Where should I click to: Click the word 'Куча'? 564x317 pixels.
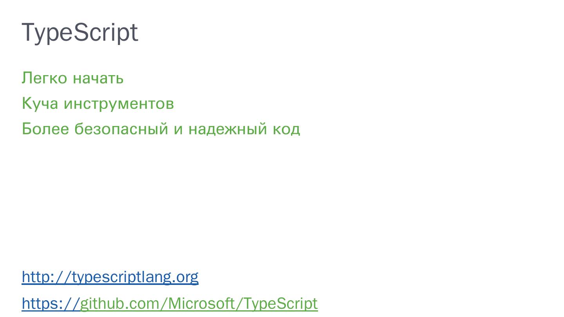pyautogui.click(x=40, y=103)
